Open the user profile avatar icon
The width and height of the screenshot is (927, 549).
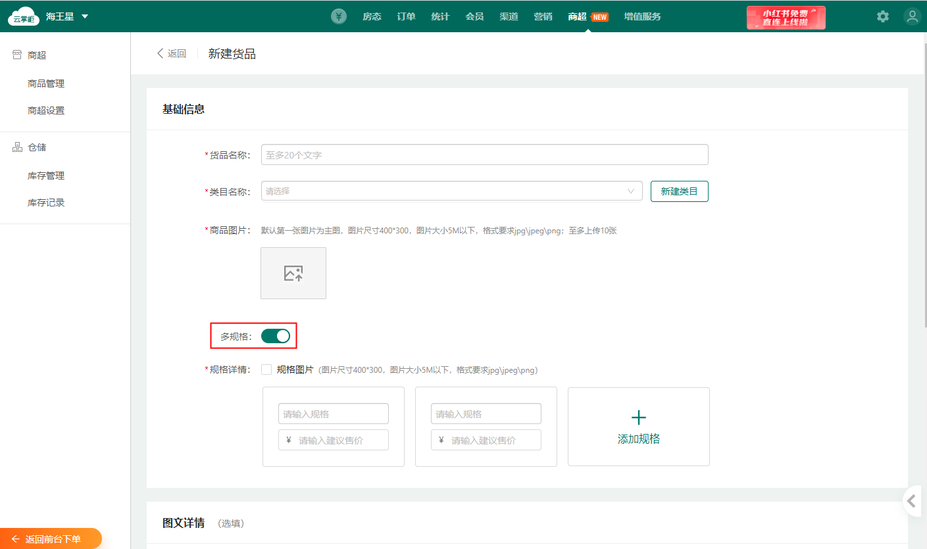point(912,16)
